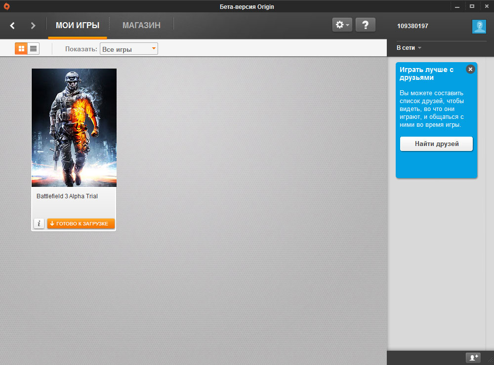This screenshot has height=365, width=494.
Task: Switch to the "МАГАЗИН" tab
Action: pyautogui.click(x=141, y=26)
